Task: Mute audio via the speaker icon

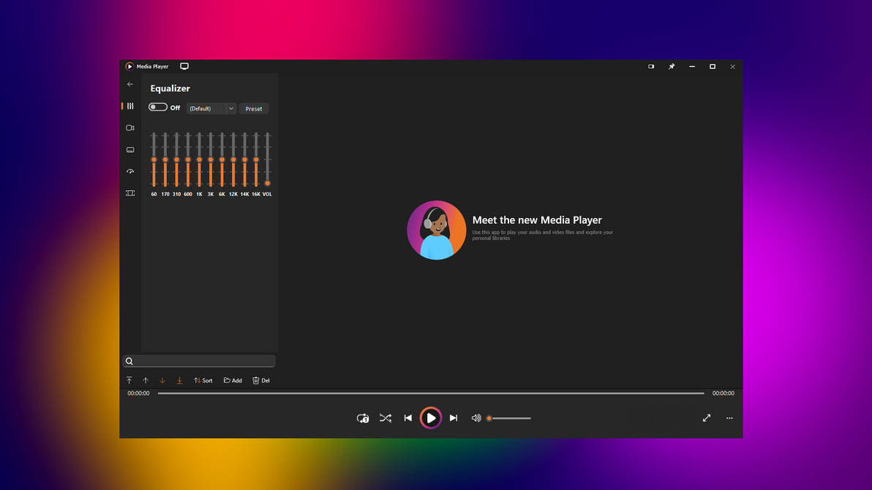Action: [476, 418]
